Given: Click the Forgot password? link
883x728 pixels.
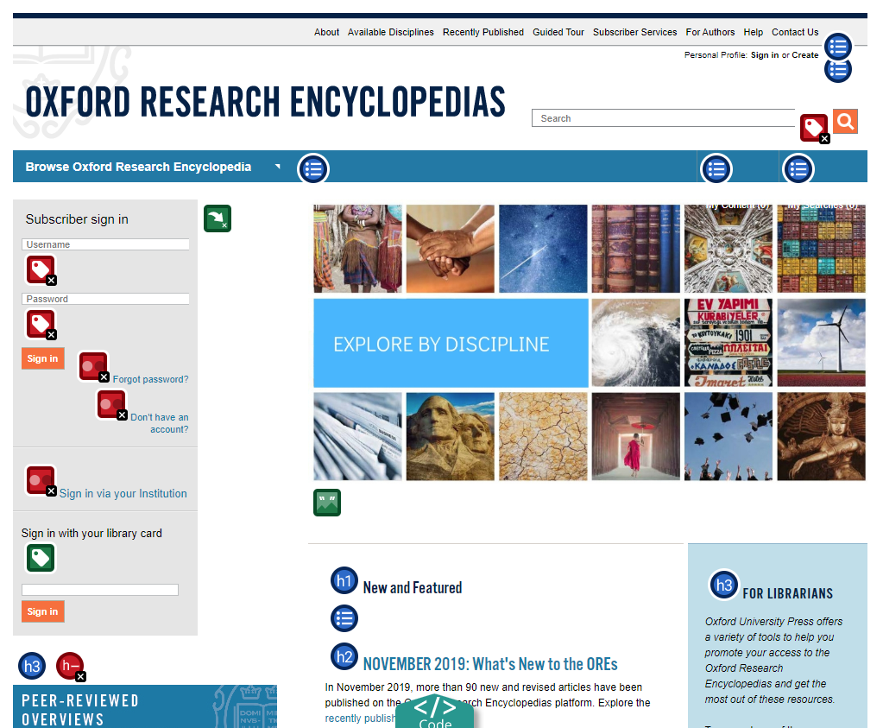Looking at the screenshot, I should pos(150,379).
